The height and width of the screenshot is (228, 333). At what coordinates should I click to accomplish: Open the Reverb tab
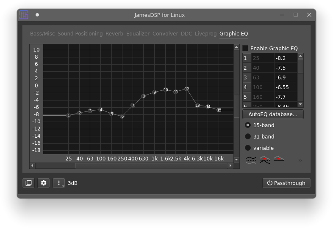114,34
